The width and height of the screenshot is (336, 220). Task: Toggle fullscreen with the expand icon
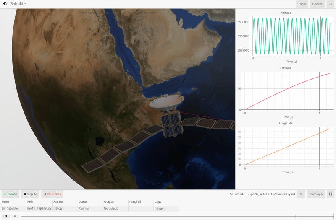[331, 194]
